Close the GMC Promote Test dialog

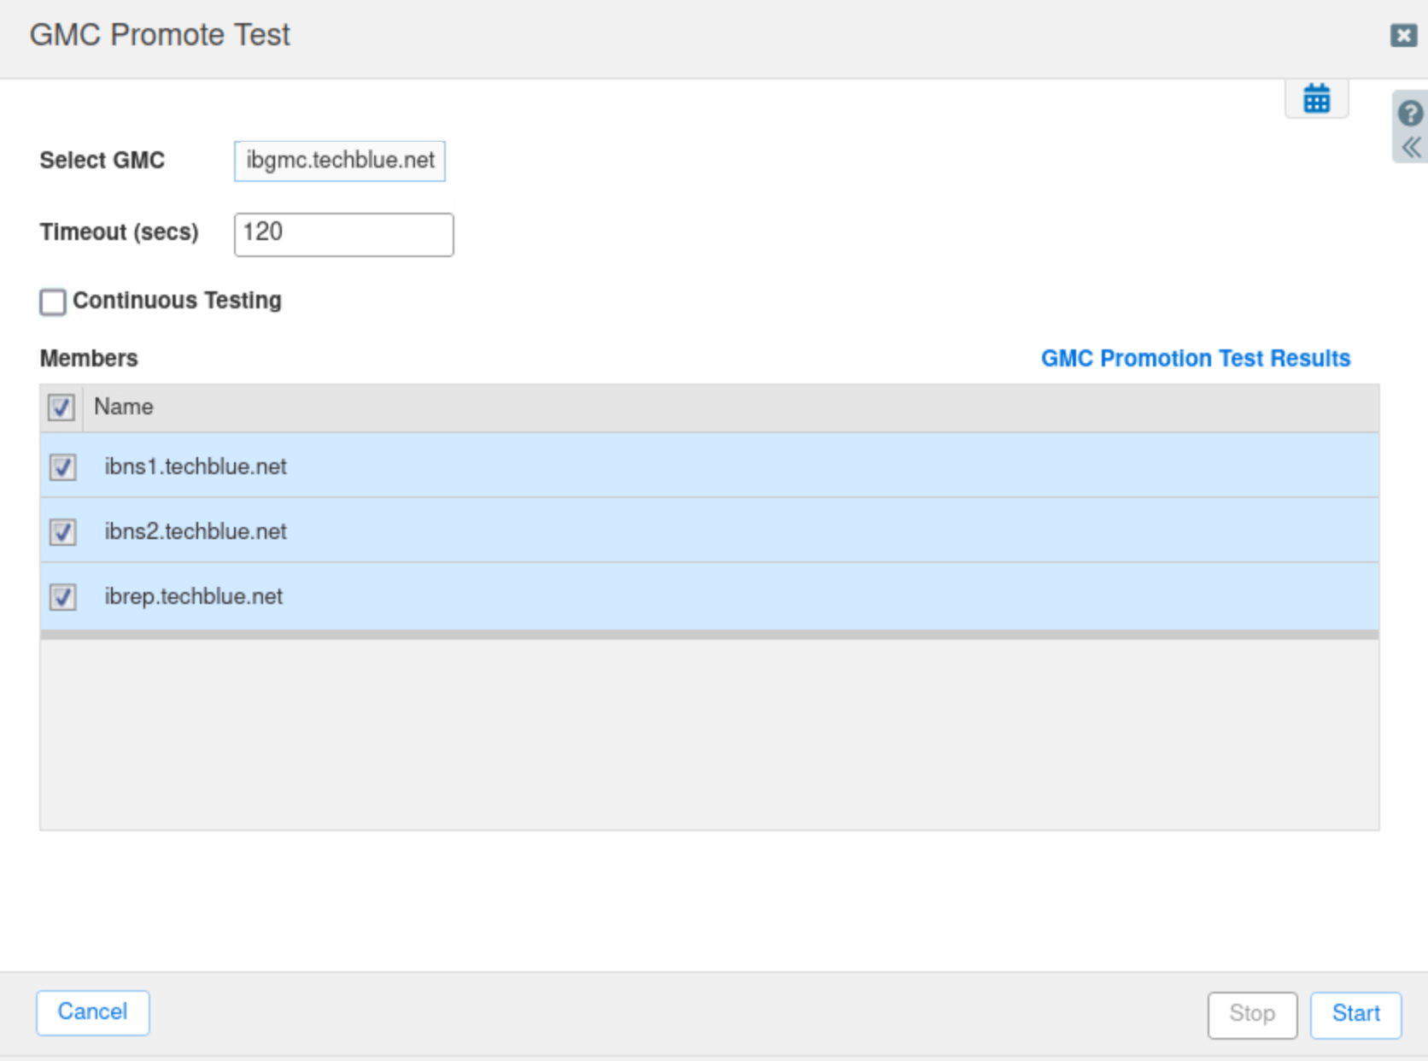tap(1403, 35)
